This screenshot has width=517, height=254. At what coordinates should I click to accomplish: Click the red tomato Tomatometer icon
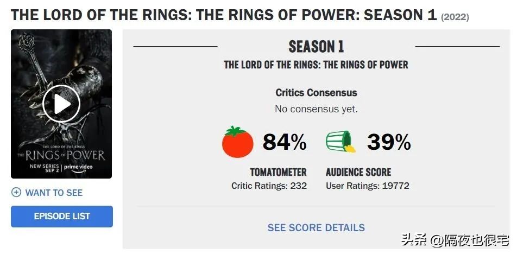point(238,142)
